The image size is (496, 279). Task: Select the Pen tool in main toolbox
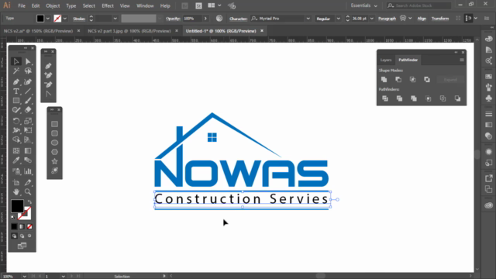(x=16, y=82)
